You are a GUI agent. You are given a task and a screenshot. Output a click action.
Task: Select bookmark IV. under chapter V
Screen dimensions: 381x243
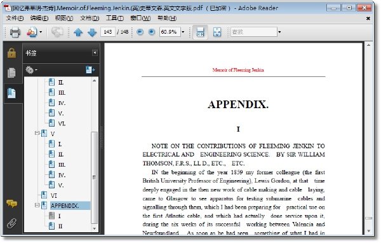click(62, 175)
